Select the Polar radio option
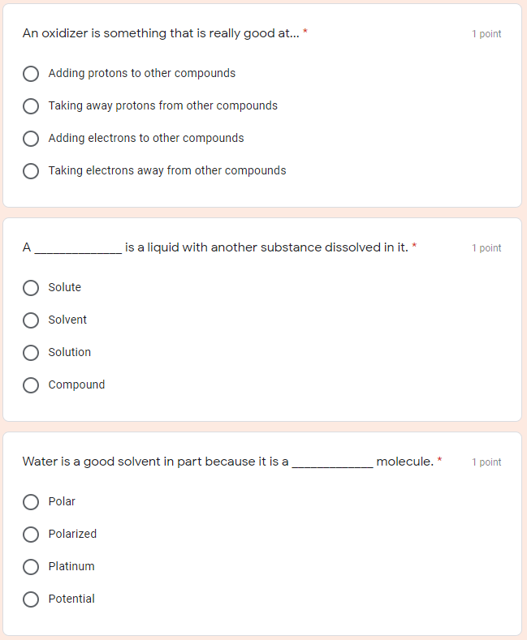 tap(31, 502)
